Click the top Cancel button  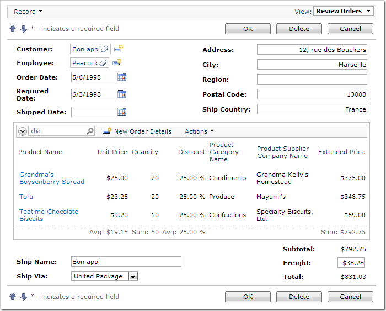point(350,29)
